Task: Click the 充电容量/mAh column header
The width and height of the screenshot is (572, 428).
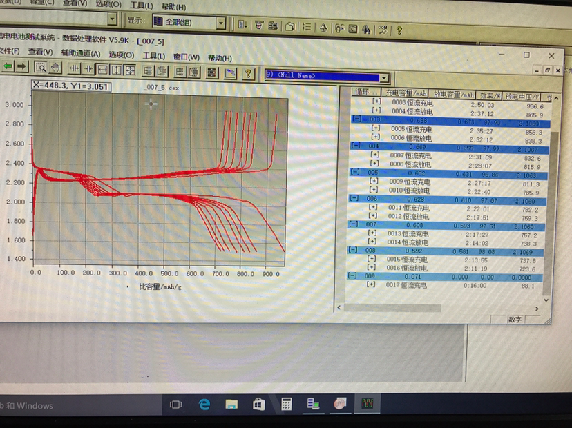Action: tap(405, 93)
